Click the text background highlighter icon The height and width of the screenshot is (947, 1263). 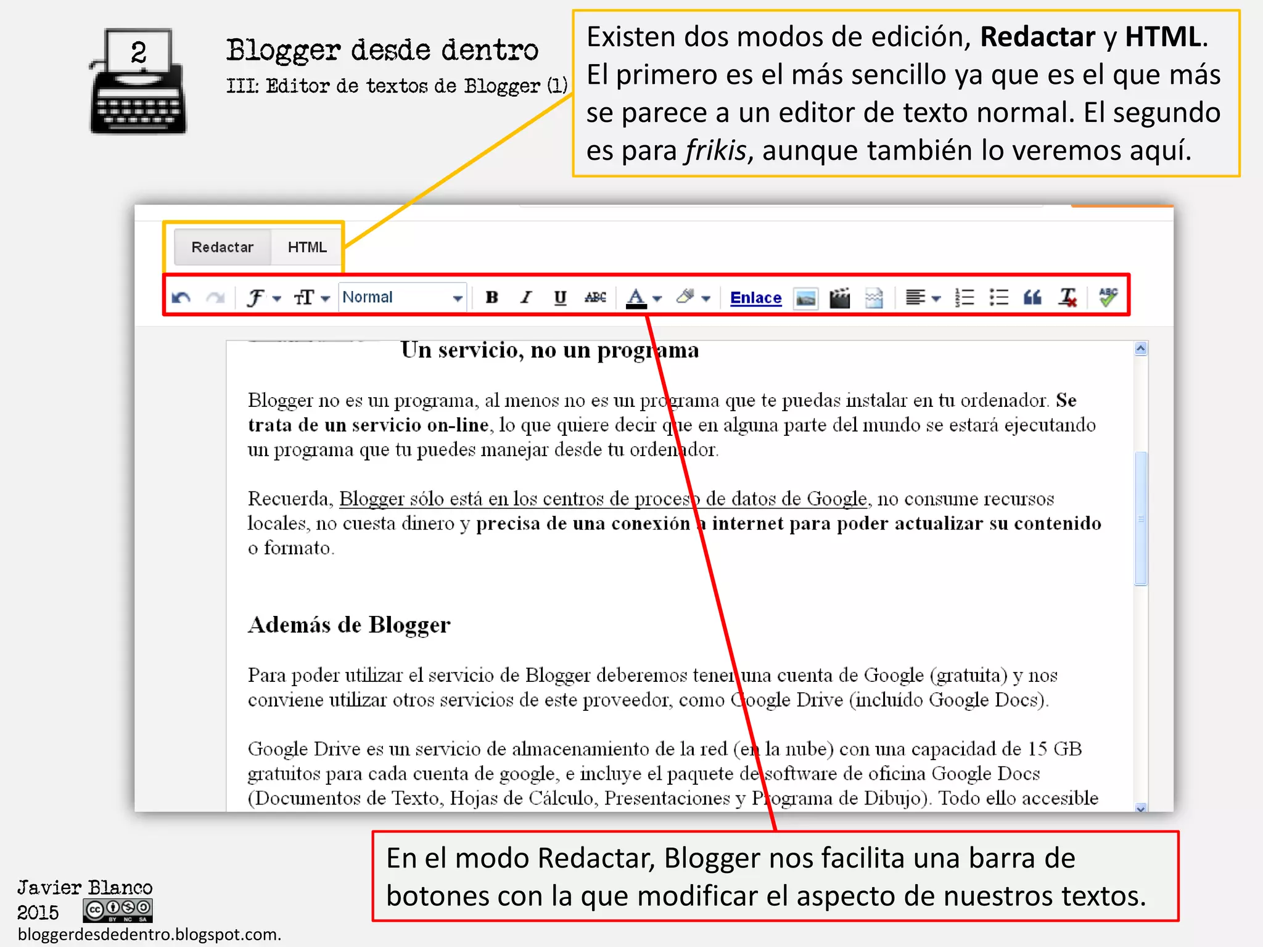pyautogui.click(x=685, y=297)
